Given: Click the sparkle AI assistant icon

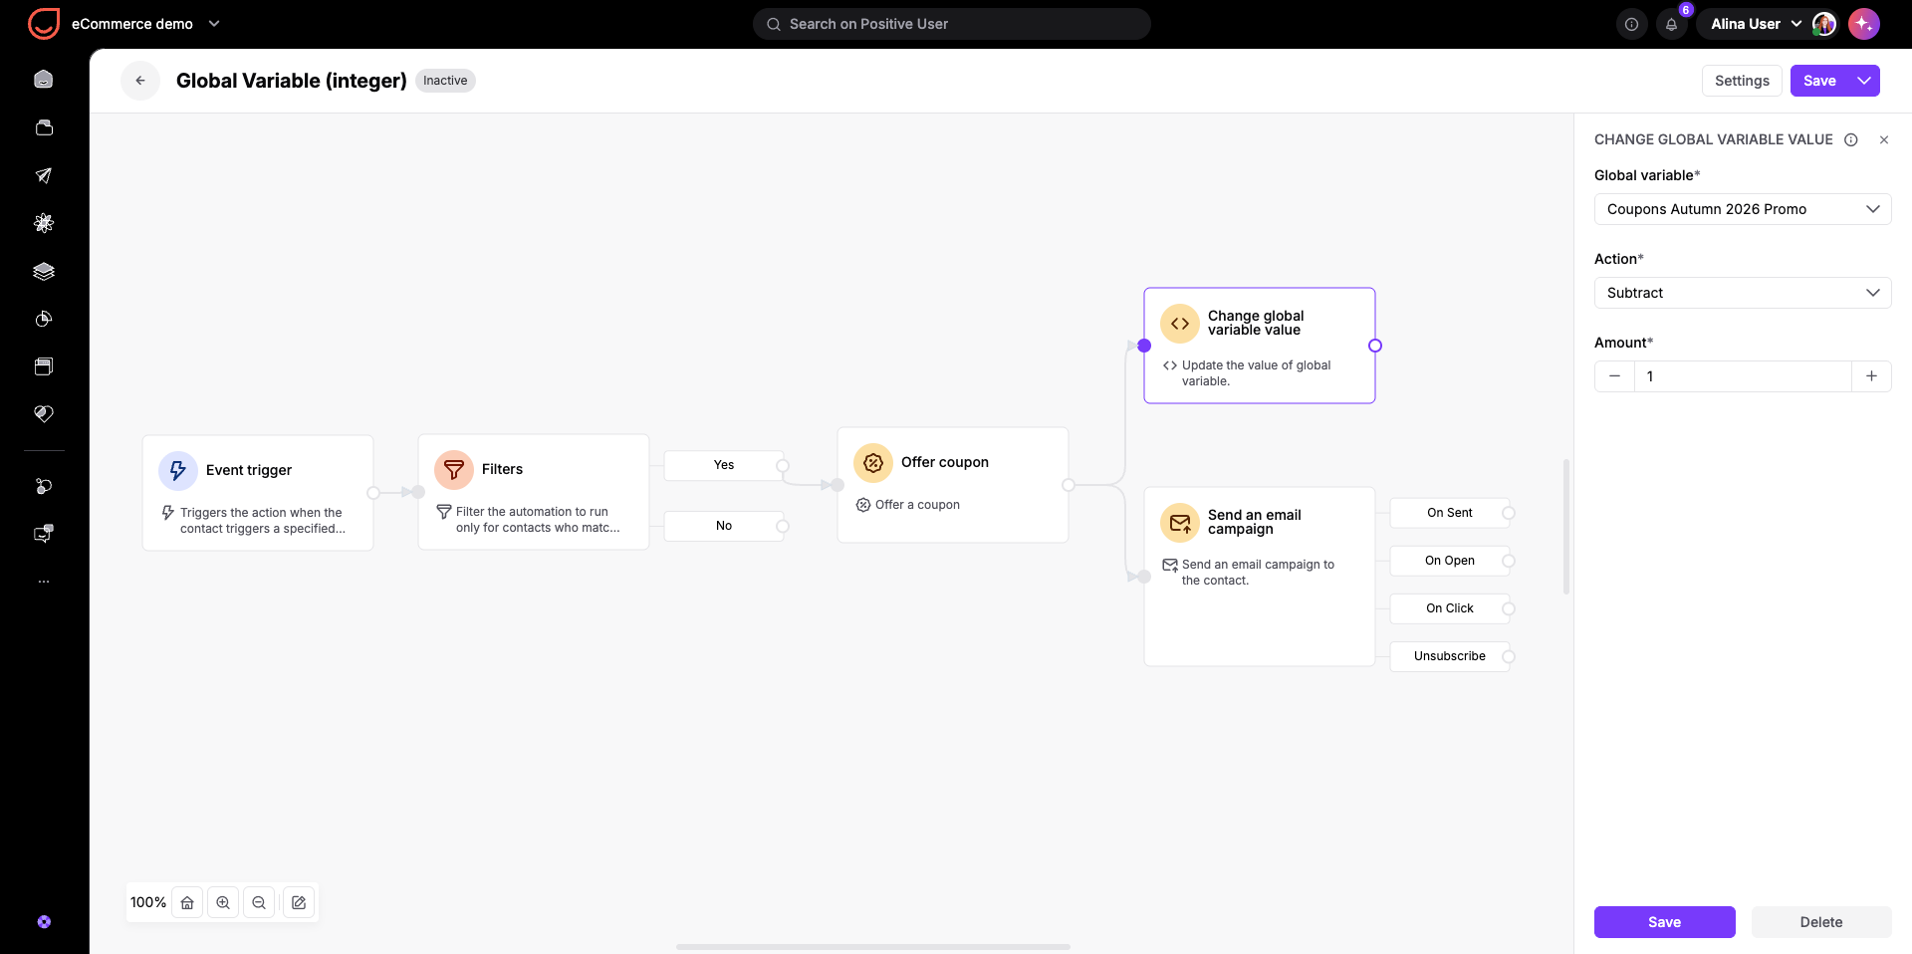Looking at the screenshot, I should pos(1863,24).
